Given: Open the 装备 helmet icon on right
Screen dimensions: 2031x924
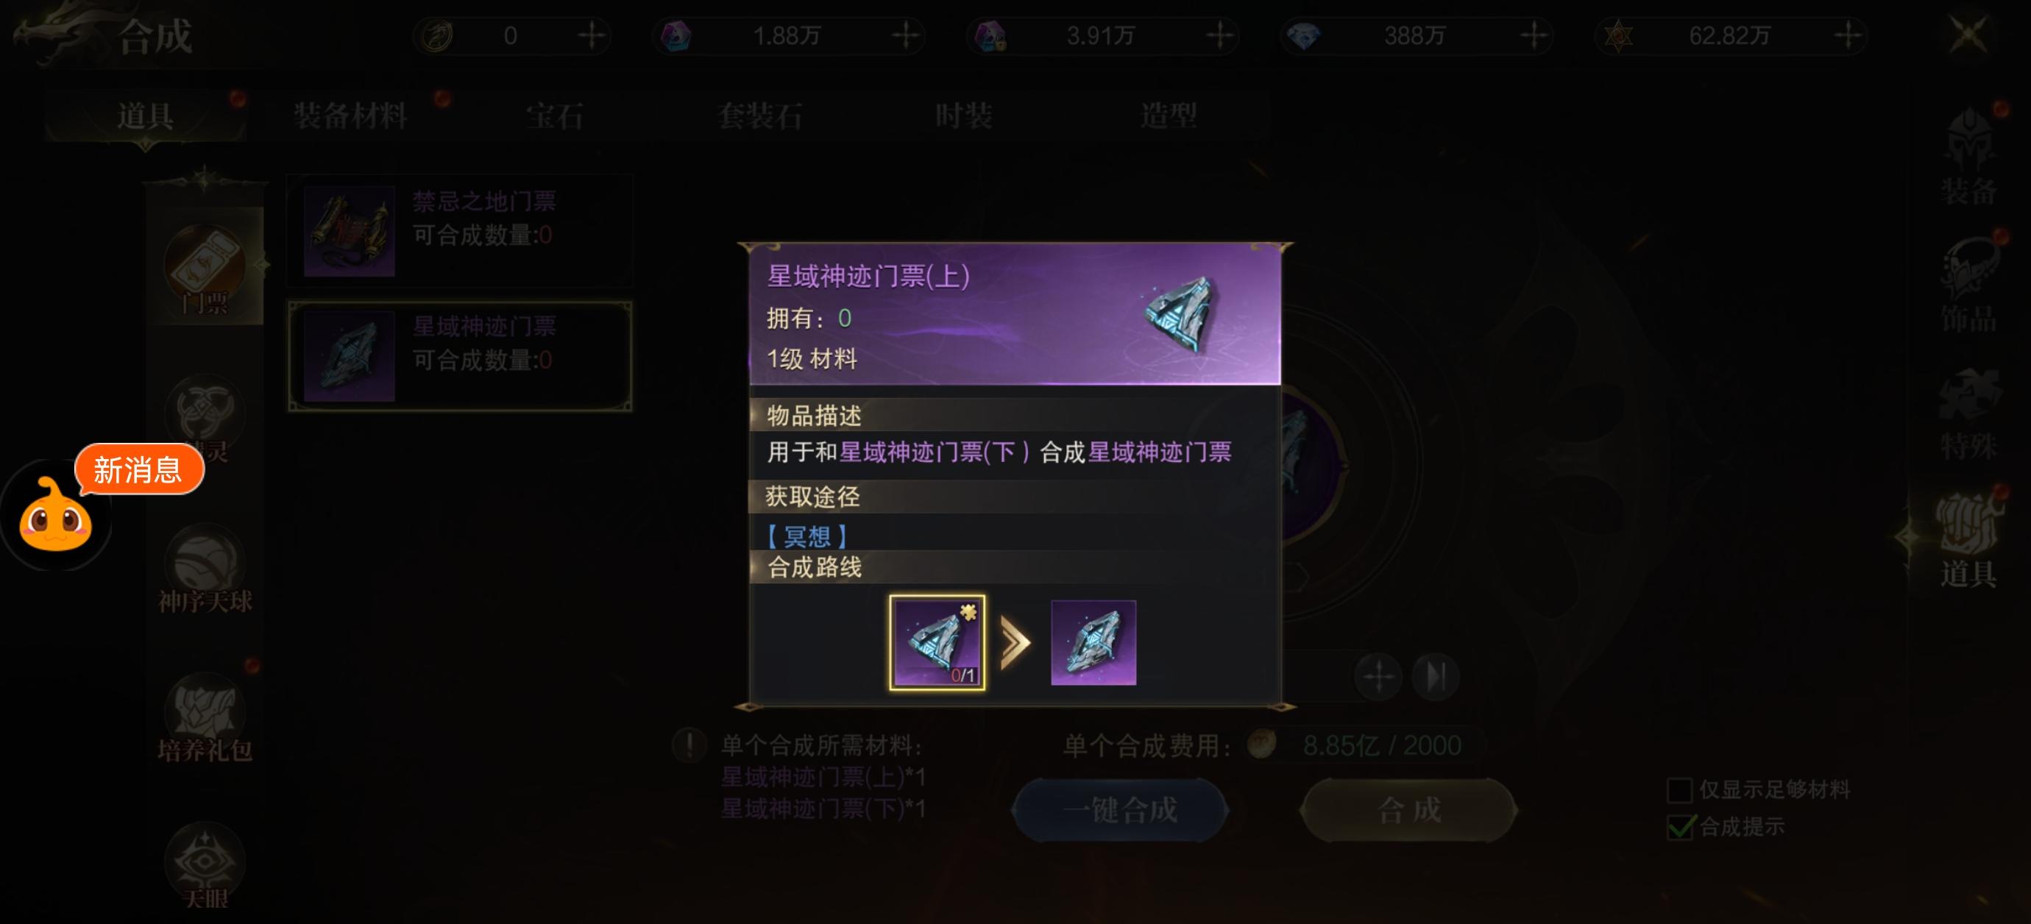Looking at the screenshot, I should pos(1968,157).
